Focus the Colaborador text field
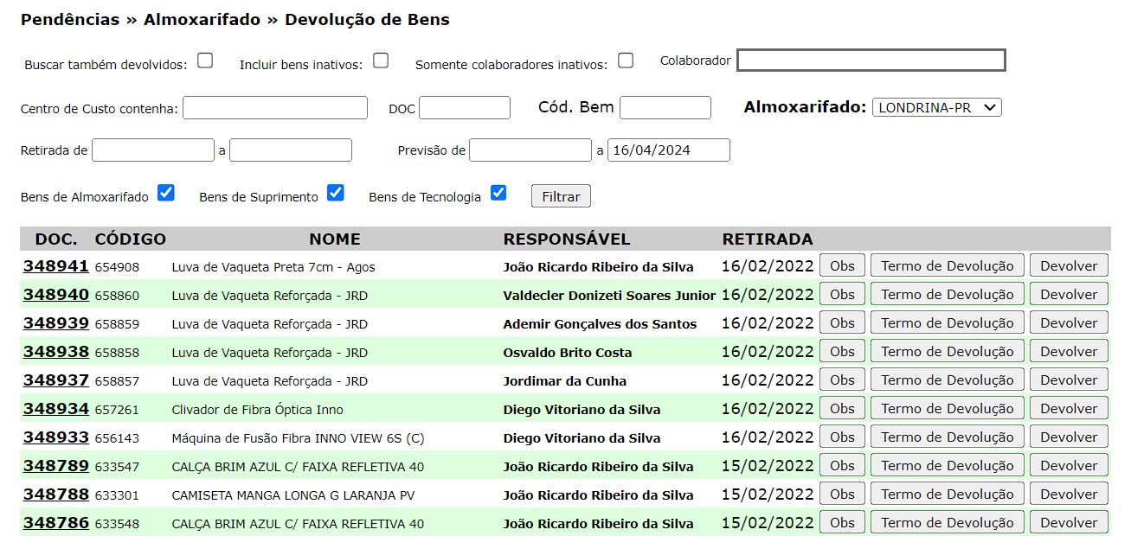The width and height of the screenshot is (1131, 536). click(871, 60)
